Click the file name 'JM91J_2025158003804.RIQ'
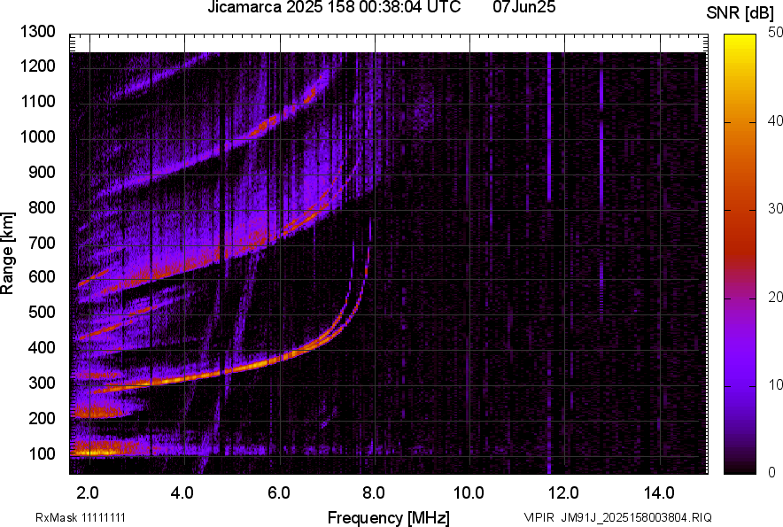This screenshot has width=783, height=527. coord(636,517)
